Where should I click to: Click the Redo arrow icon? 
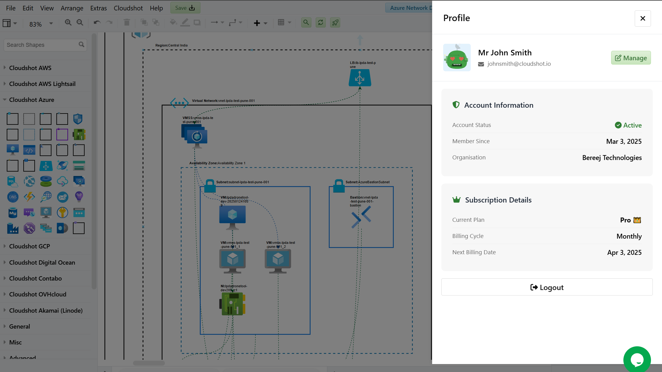point(109,22)
